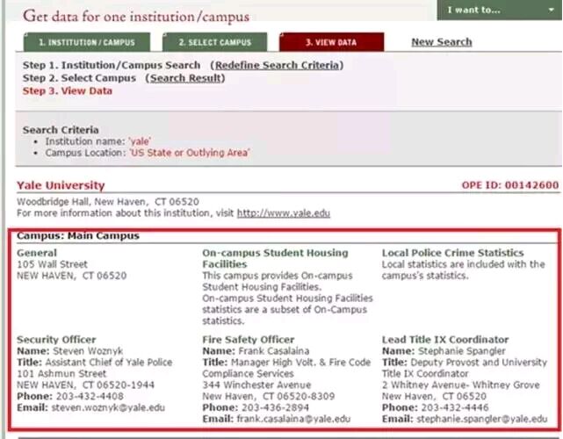The image size is (563, 439).
Task: Click the 'Campus: Main Campus' heading
Action: [x=78, y=236]
